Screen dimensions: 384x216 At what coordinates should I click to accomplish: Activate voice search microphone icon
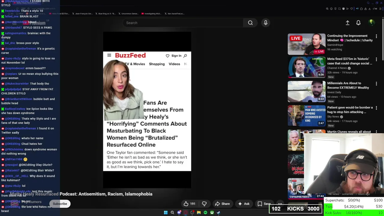click(265, 23)
